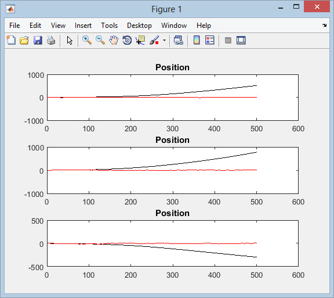Expand the Brush tool color dropdown arrow
Viewport: 334px width, 298px height.
tap(164, 40)
